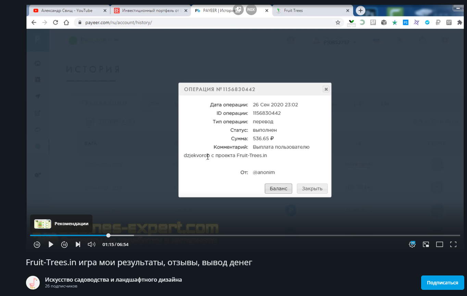Bookmark this page with the star icon
This screenshot has width=467, height=296.
(338, 23)
